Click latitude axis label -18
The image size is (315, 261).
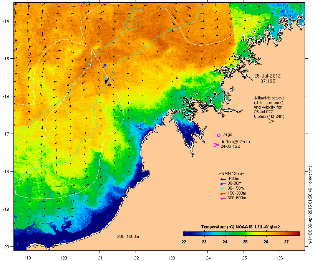[5, 171]
